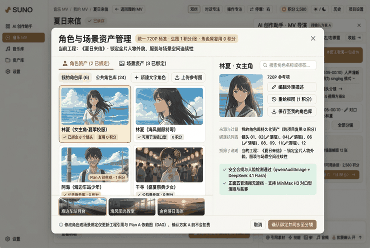
Task: Select the 公共角色库 (24) filter
Action: coord(110,77)
